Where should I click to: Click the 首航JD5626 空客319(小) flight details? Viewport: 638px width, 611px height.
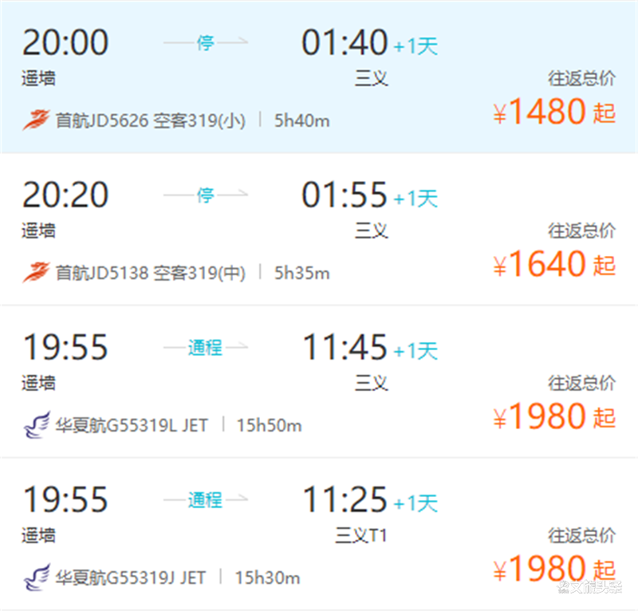point(150,120)
